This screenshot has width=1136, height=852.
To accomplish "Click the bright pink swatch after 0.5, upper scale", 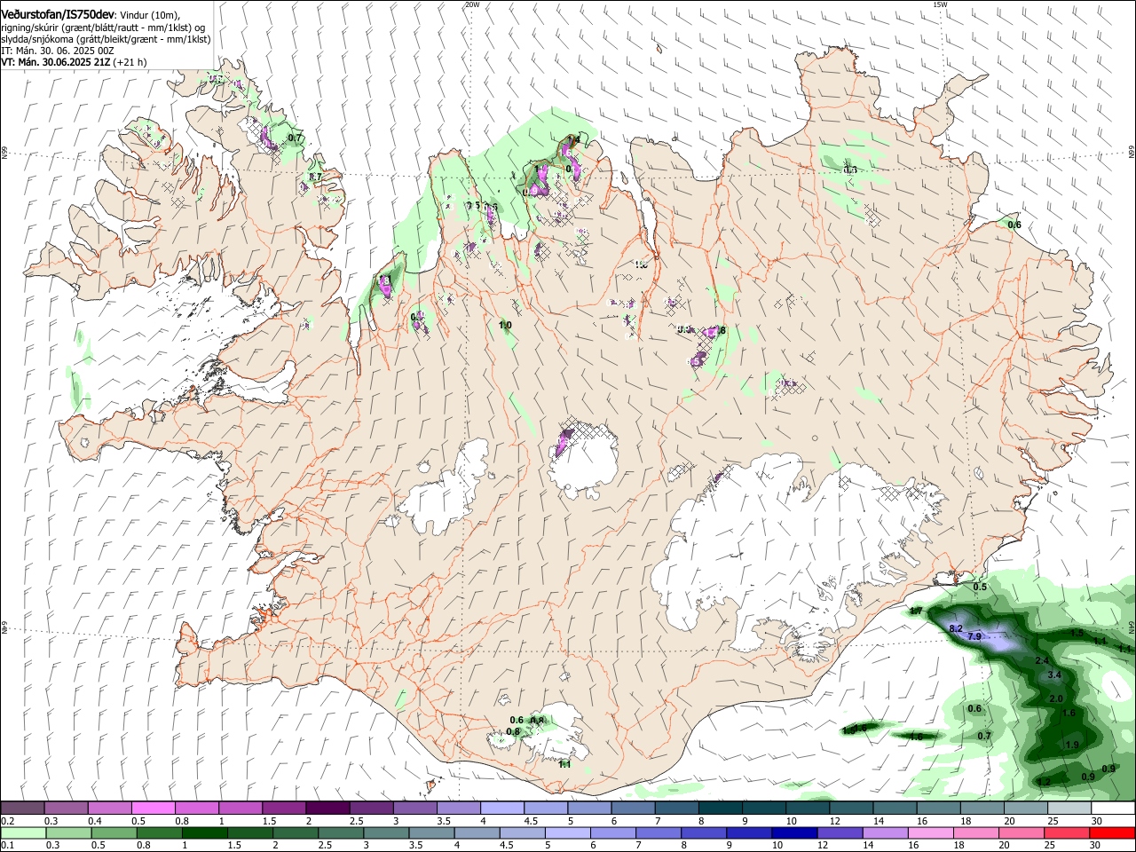I will [x=153, y=808].
